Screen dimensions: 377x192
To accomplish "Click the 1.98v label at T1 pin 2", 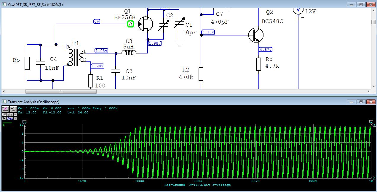I will pos(98,66).
